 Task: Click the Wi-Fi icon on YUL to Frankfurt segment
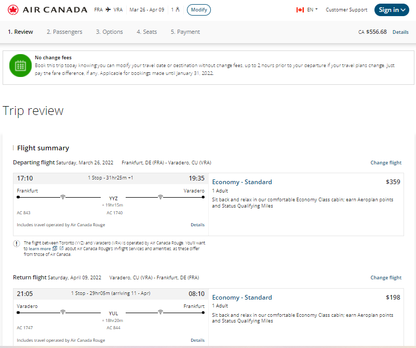pos(160,312)
